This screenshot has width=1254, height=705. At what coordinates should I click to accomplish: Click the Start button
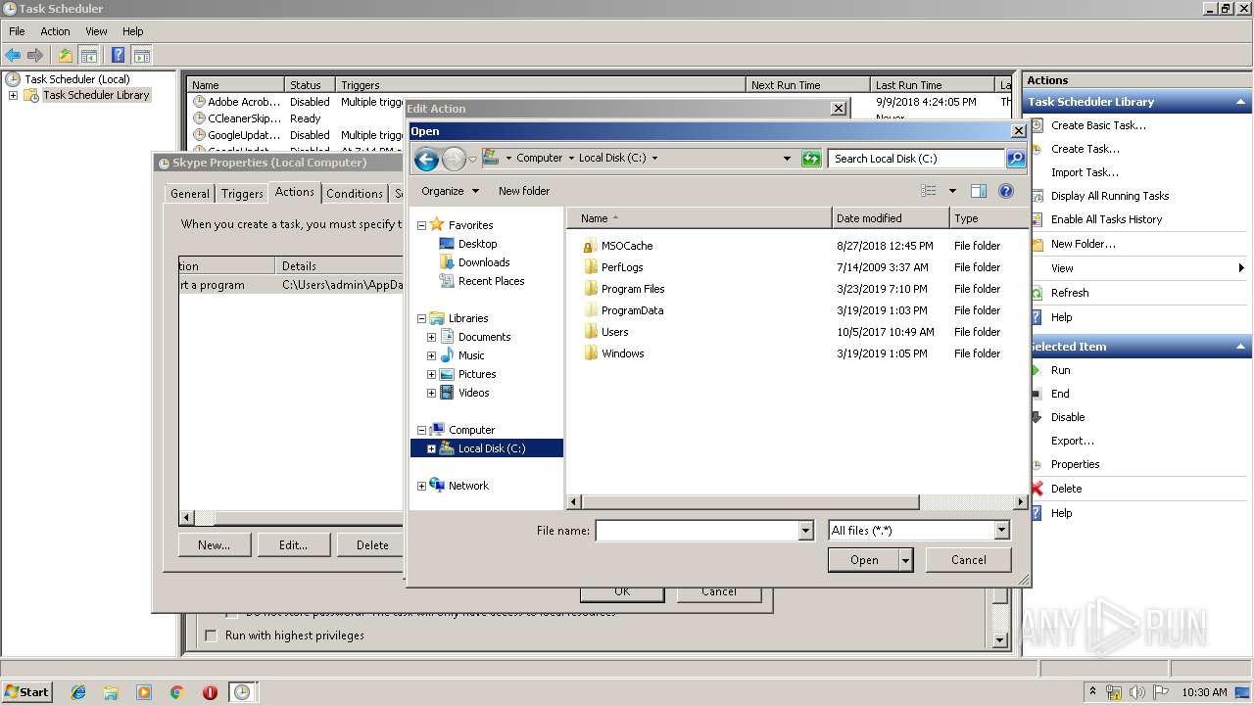point(26,692)
